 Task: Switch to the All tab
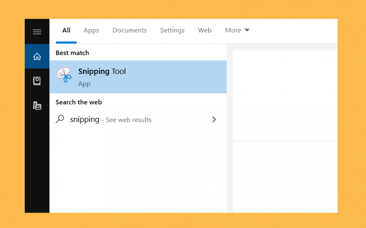66,30
